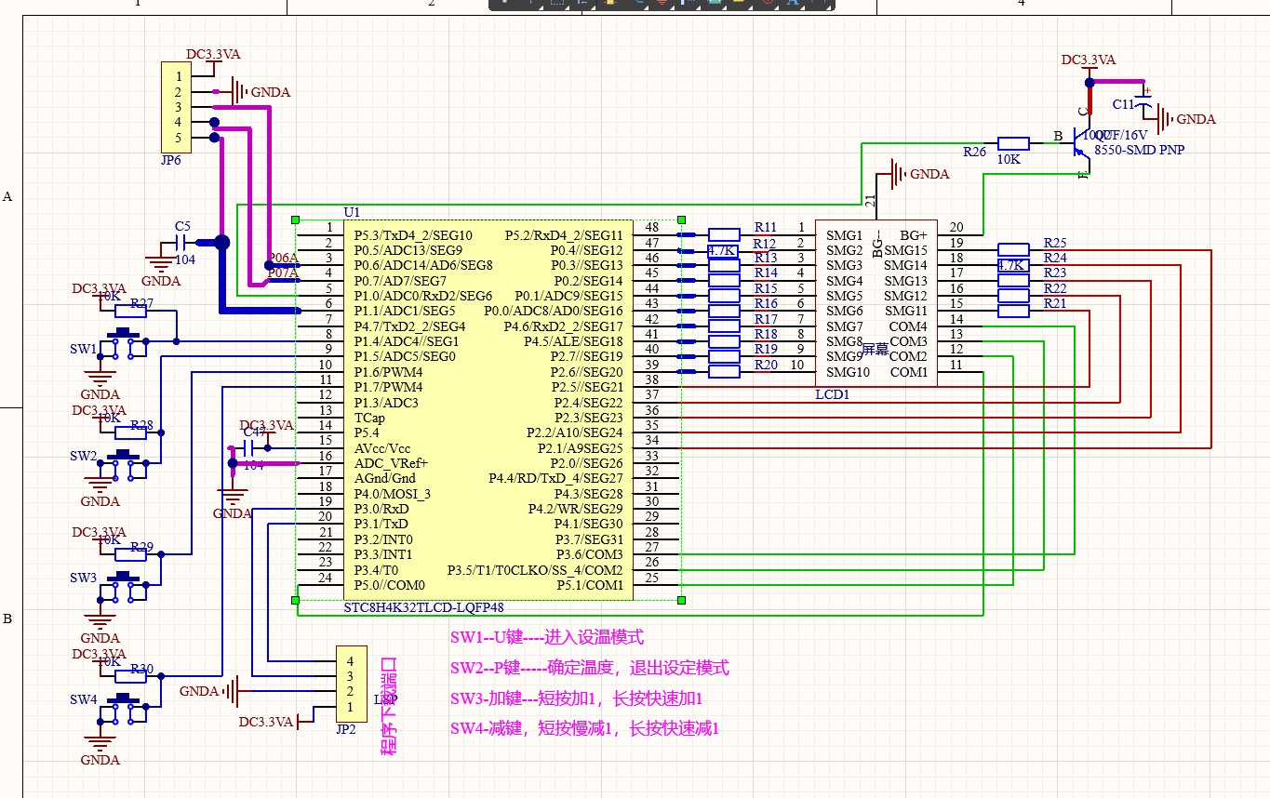Select the yellow place-part tool in toolbar

pyautogui.click(x=610, y=3)
